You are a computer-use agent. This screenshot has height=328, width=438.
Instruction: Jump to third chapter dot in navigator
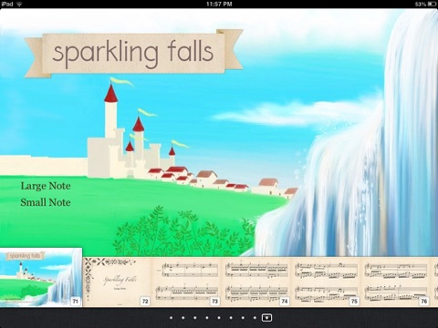coord(195,318)
